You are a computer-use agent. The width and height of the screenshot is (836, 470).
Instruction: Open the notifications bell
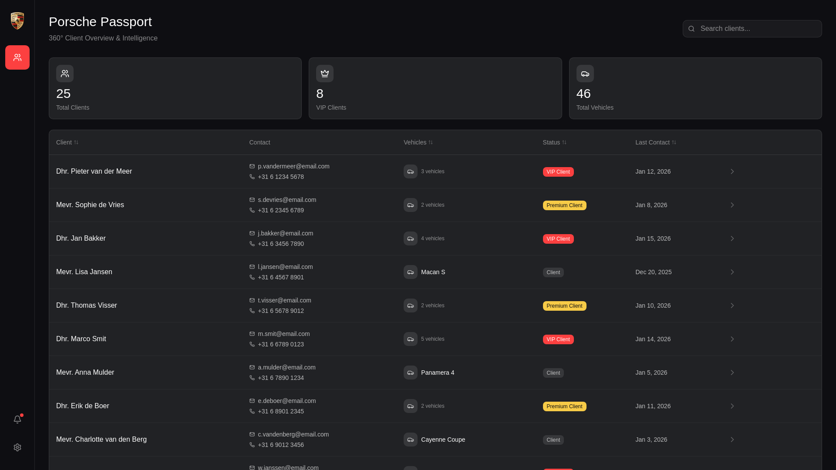click(17, 420)
